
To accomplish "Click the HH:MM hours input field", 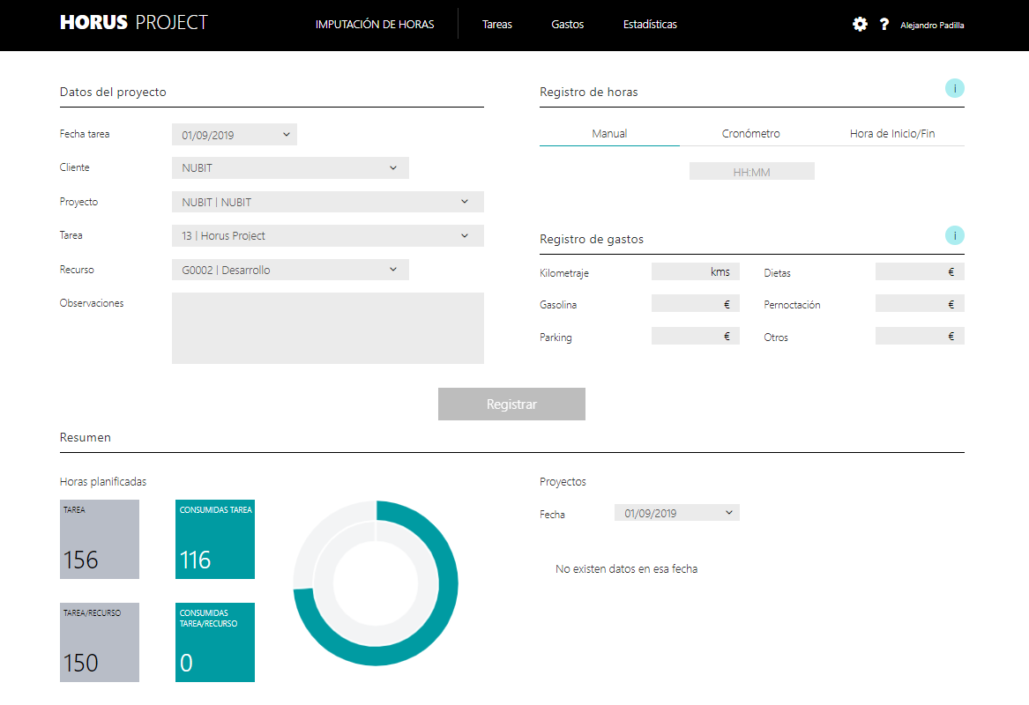I will click(751, 171).
